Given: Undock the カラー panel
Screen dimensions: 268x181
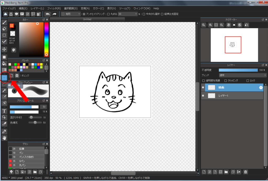Looking at the screenshot, I should 44,20.
